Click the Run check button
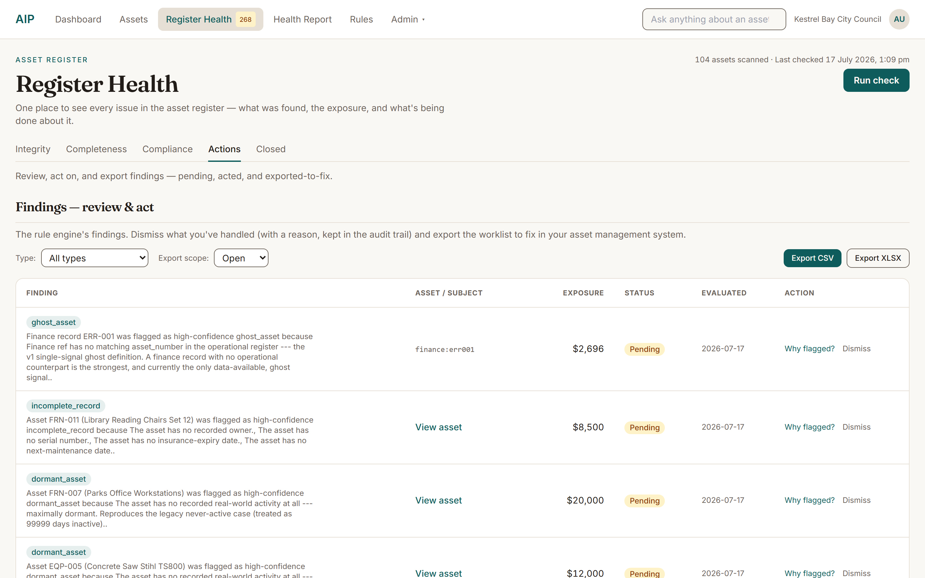The width and height of the screenshot is (925, 578). click(x=876, y=80)
